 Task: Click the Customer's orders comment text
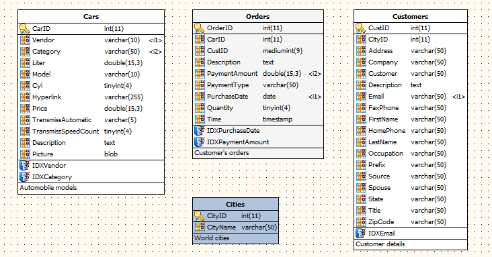click(222, 153)
